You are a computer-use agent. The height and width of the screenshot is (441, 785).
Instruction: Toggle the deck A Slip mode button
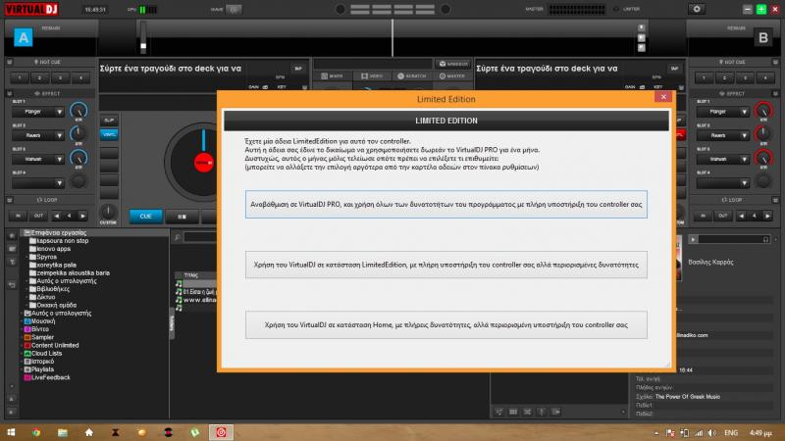tap(109, 121)
